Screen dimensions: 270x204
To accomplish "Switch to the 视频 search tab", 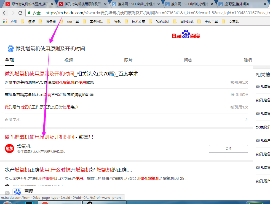I will (x=68, y=60).
